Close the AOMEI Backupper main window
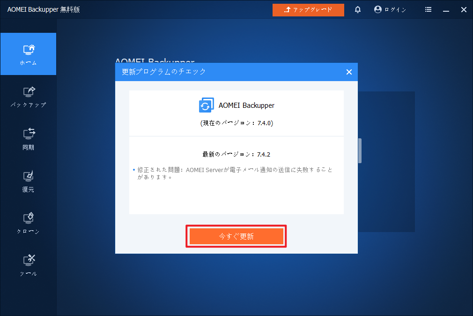The height and width of the screenshot is (316, 473). [x=464, y=10]
